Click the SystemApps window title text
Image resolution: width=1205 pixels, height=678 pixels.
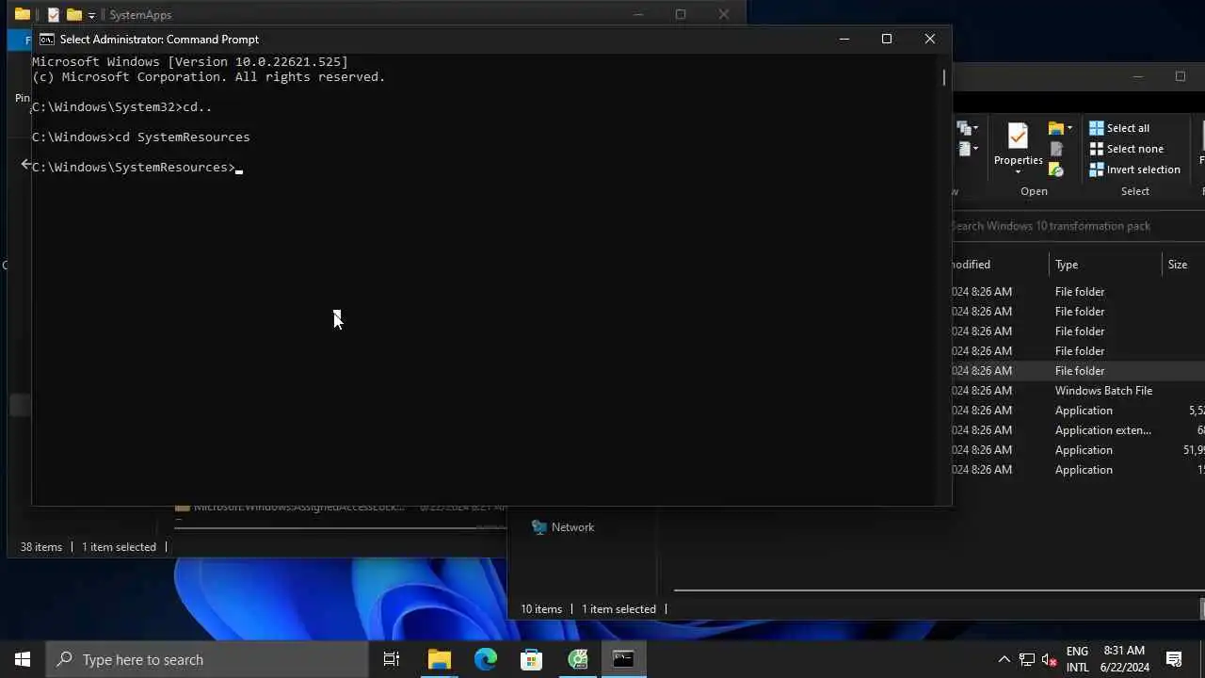coord(140,15)
